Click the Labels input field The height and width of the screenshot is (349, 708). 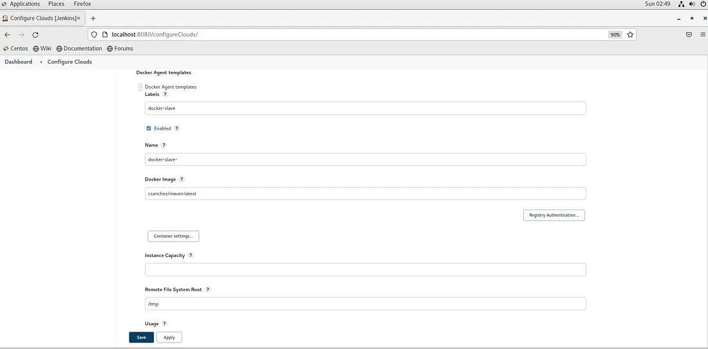point(366,108)
